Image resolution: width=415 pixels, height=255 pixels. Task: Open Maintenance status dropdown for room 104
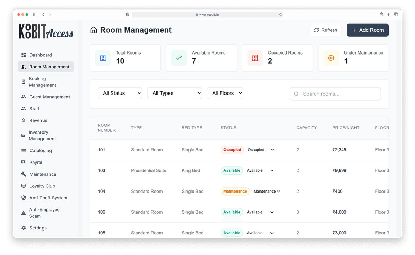(x=266, y=192)
